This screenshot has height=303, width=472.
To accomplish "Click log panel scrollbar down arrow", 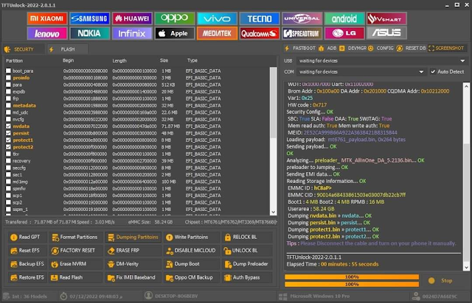I will (466, 267).
